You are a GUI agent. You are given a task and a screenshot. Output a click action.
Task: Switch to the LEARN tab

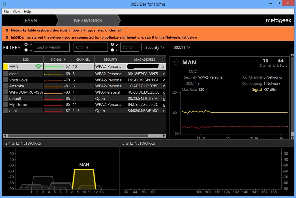pyautogui.click(x=30, y=21)
